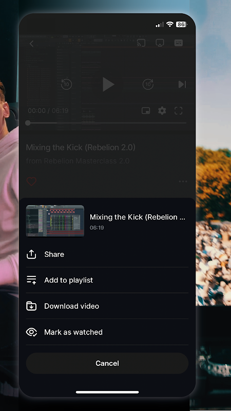Skip to next video

click(x=182, y=84)
